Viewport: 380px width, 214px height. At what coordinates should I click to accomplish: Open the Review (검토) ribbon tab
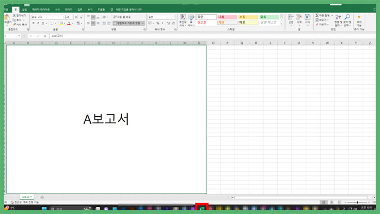[x=80, y=9]
